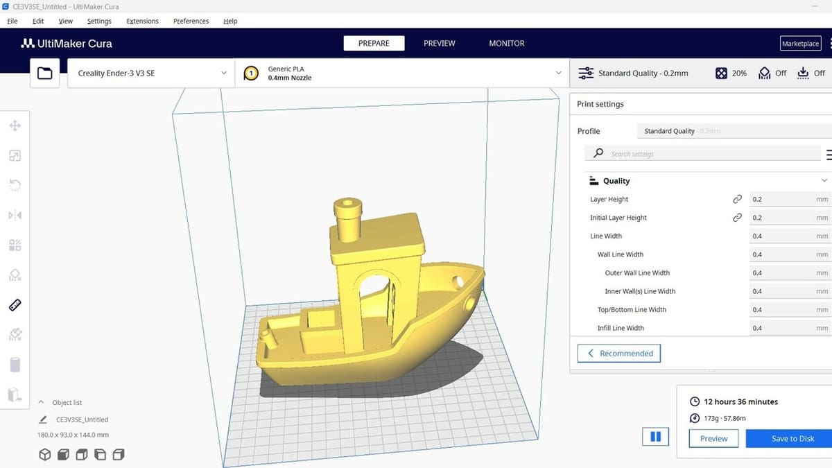This screenshot has height=468, width=832.
Task: Click the bottom-most left toolbar icon
Action: tap(15, 395)
